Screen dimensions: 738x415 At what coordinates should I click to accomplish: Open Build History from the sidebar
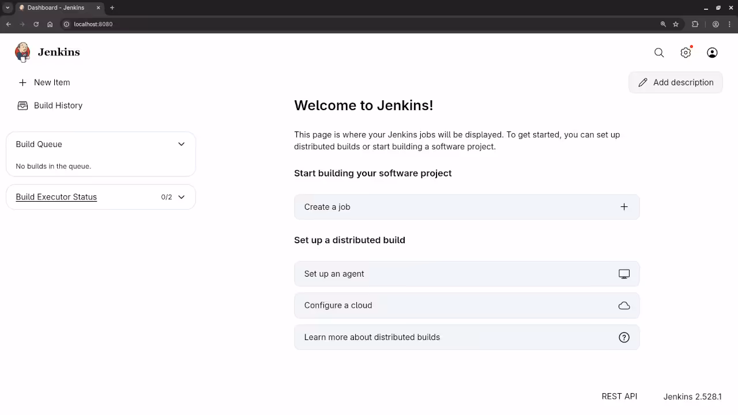pos(58,105)
